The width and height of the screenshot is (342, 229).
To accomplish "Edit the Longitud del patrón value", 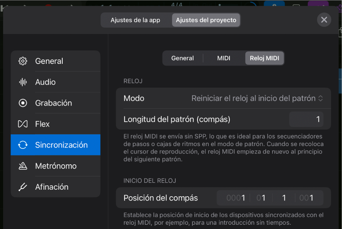I will [x=306, y=119].
